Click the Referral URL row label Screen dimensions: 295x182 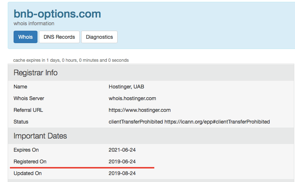pyautogui.click(x=28, y=110)
